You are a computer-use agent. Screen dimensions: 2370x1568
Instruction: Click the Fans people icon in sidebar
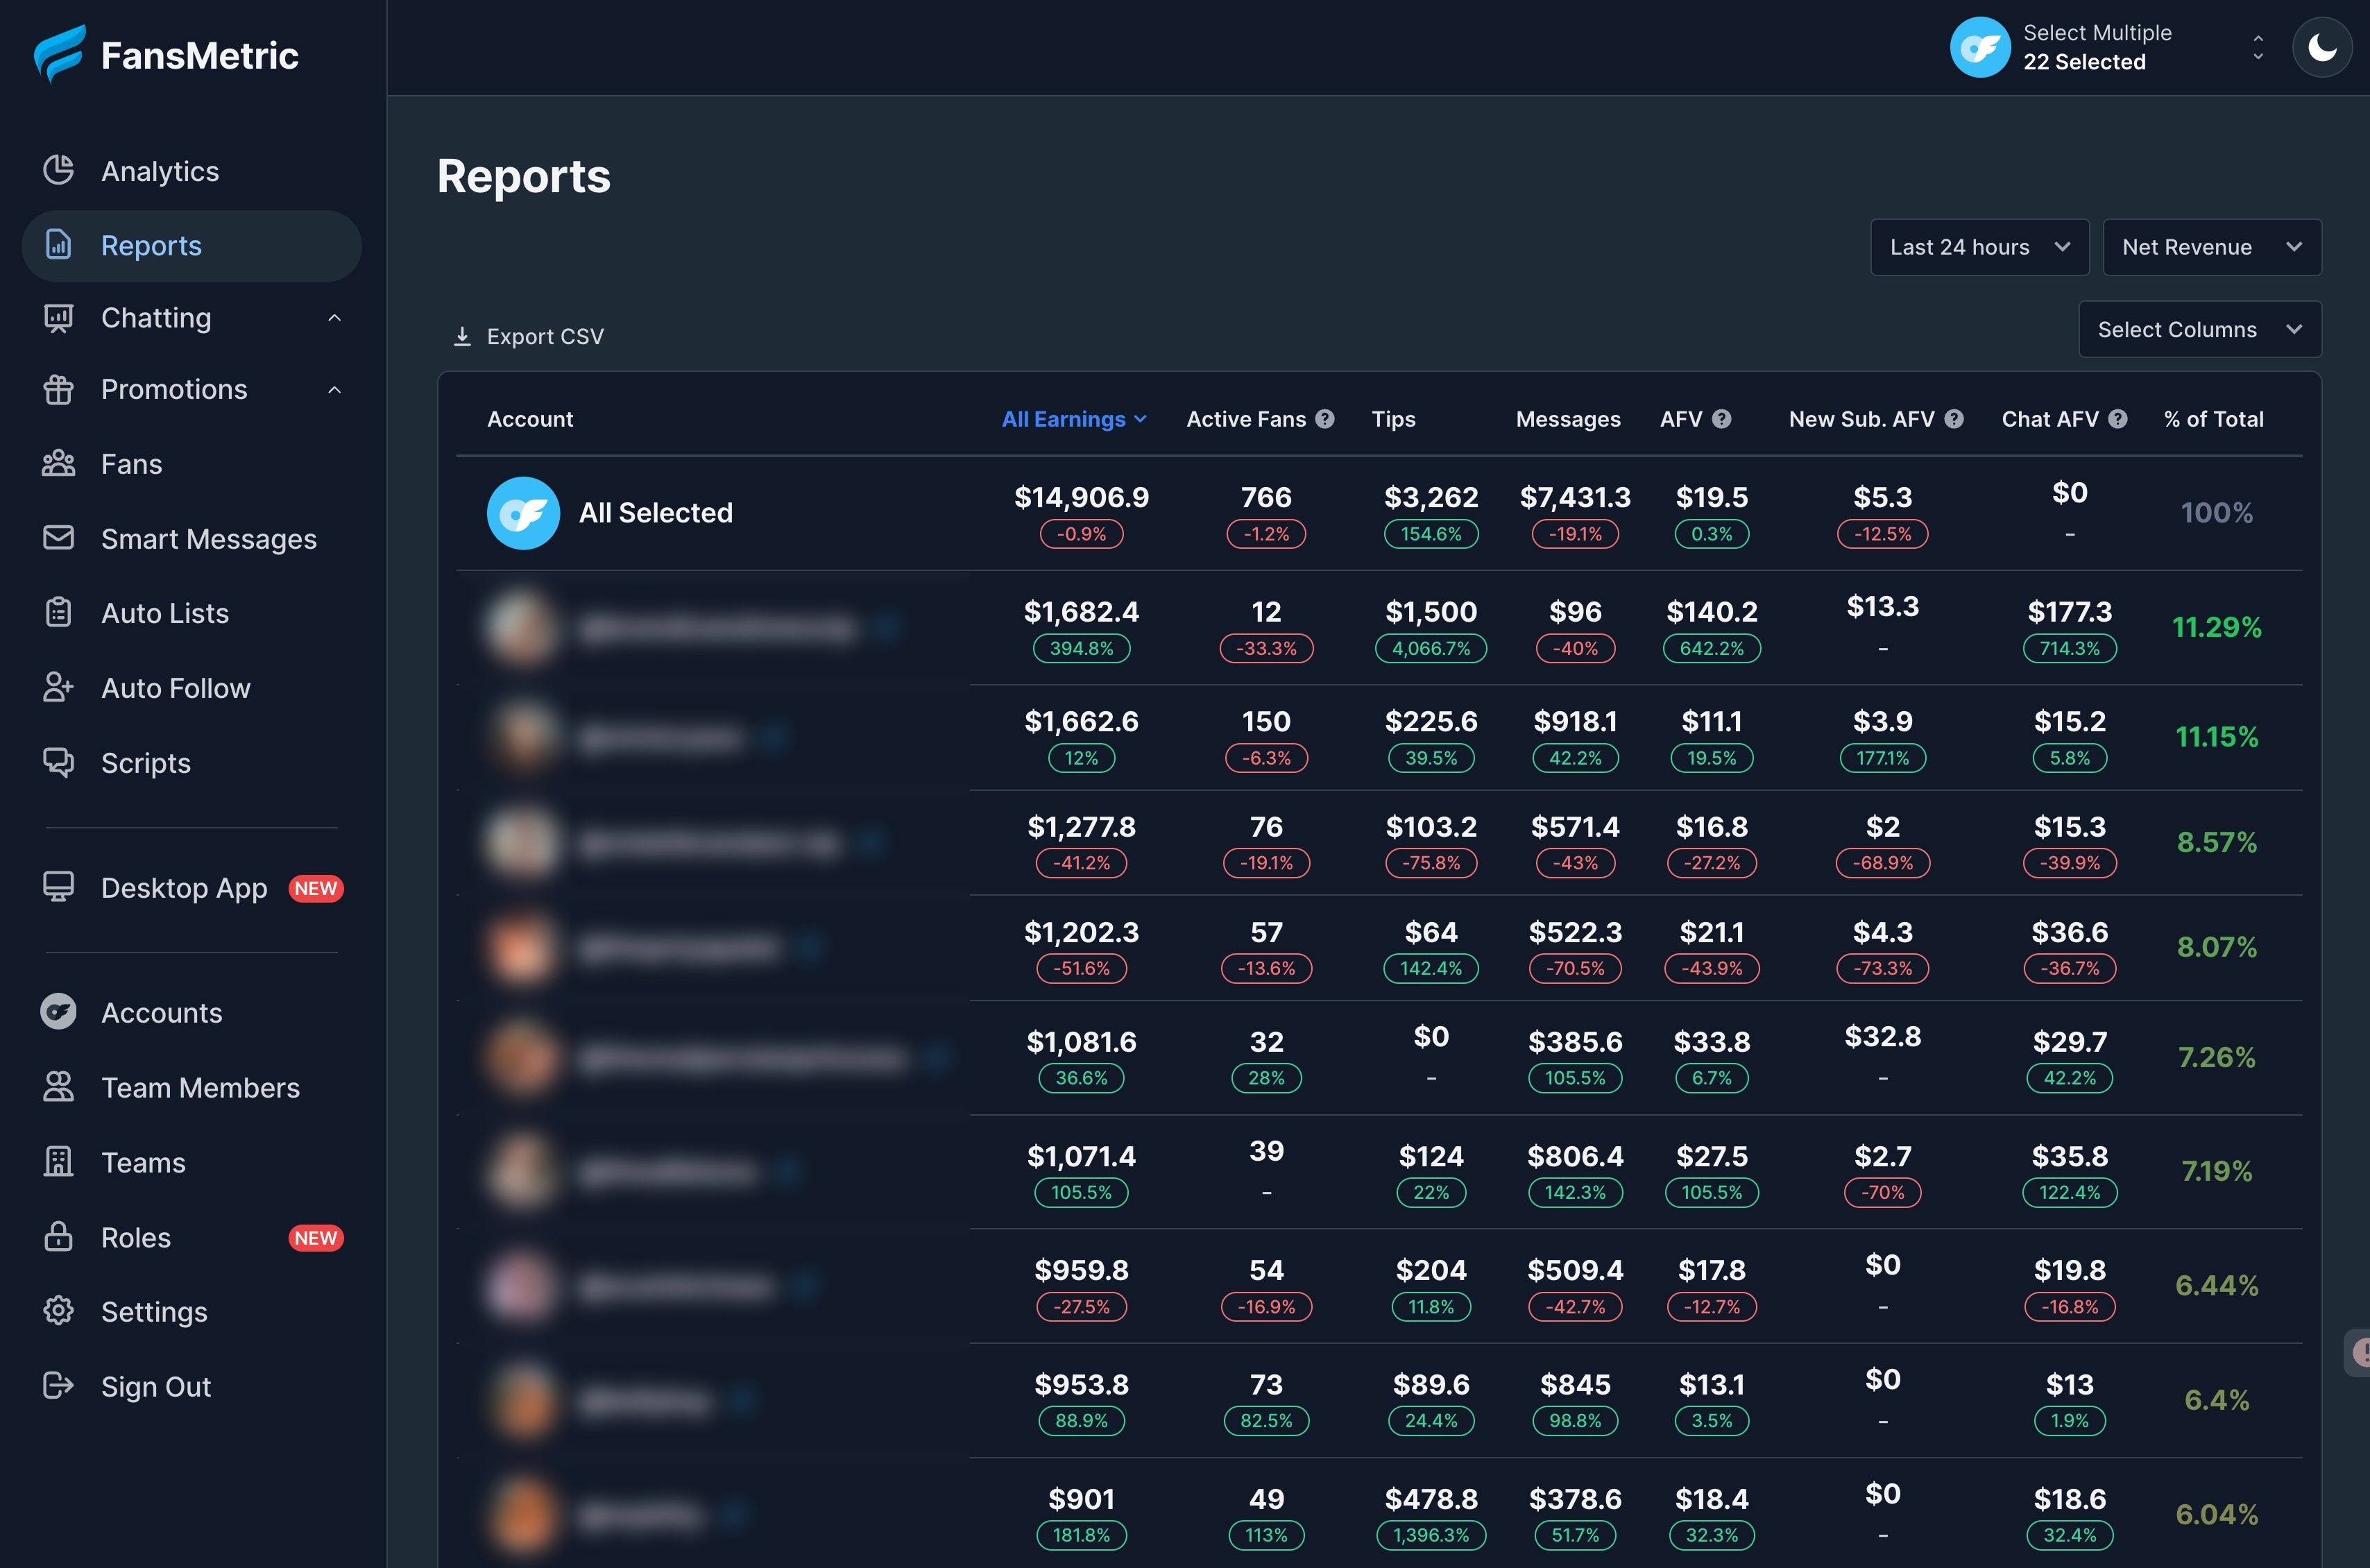(x=59, y=463)
